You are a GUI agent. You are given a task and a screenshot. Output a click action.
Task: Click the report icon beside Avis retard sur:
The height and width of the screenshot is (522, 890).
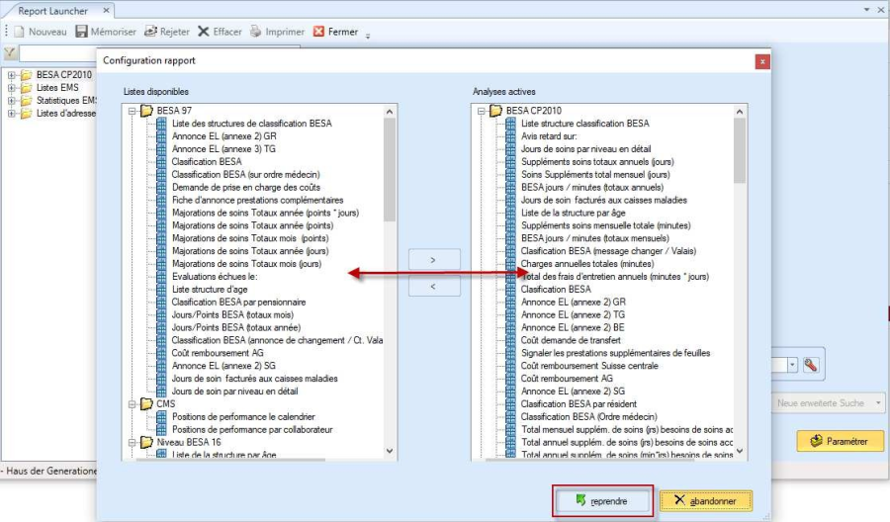point(511,136)
